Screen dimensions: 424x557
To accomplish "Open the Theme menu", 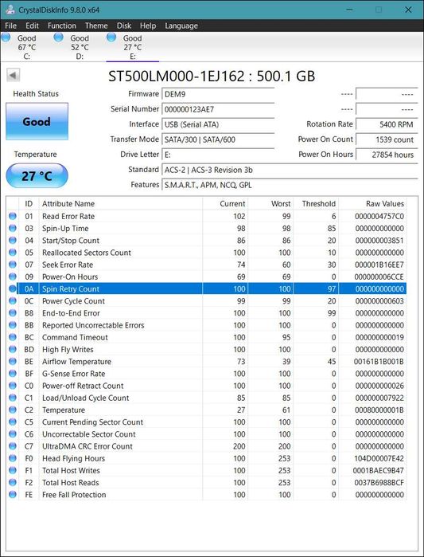I will tap(96, 25).
